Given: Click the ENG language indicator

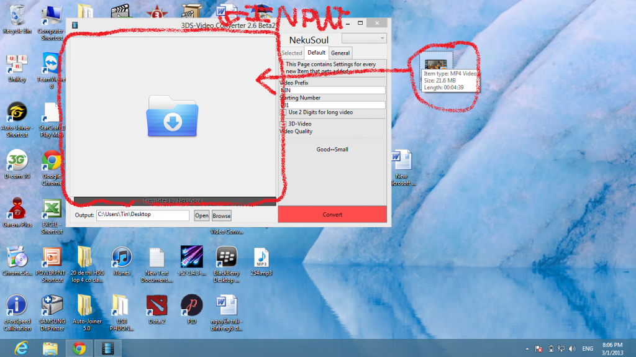Looking at the screenshot, I should (588, 348).
